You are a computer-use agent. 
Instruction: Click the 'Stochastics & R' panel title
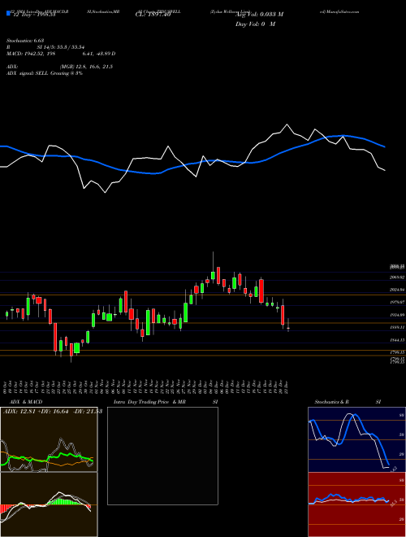coord(331,402)
